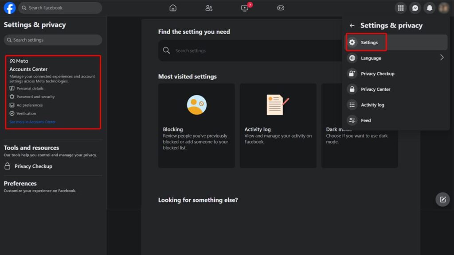Click the Gaming controller icon
Image resolution: width=454 pixels, height=255 pixels.
281,8
